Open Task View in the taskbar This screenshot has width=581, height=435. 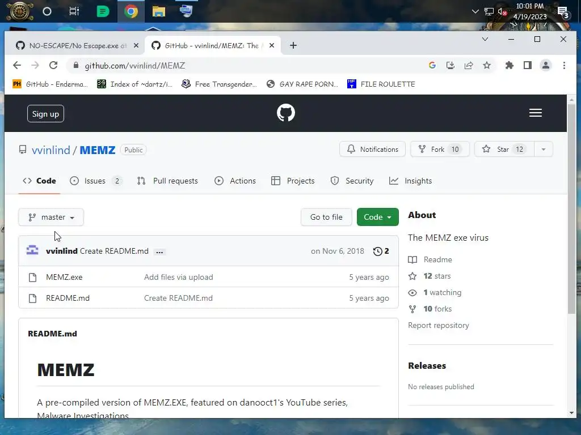[74, 11]
